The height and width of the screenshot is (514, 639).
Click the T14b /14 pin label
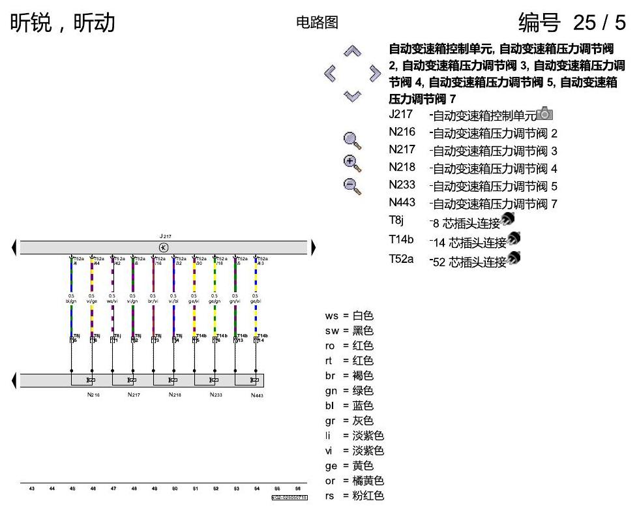262,338
